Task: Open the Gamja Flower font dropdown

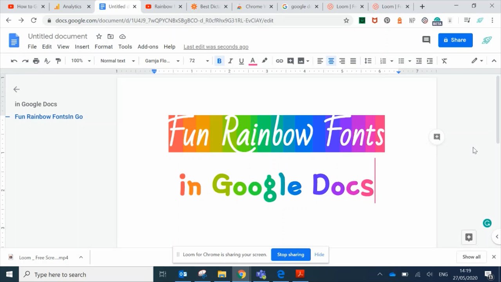Action: pos(162,61)
